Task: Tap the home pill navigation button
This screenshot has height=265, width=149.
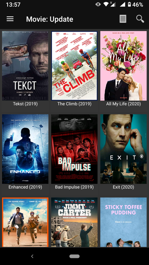Action: coord(74,256)
